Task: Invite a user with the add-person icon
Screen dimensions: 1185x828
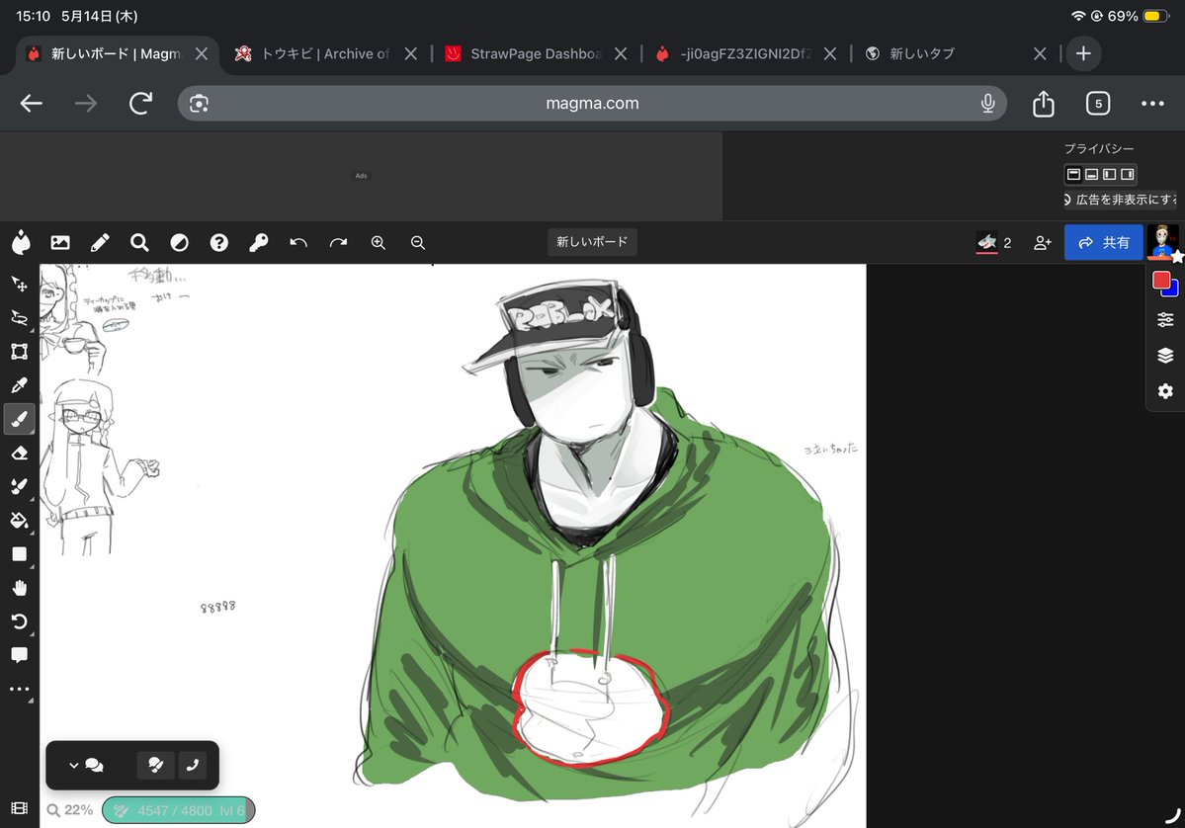Action: [x=1042, y=242]
